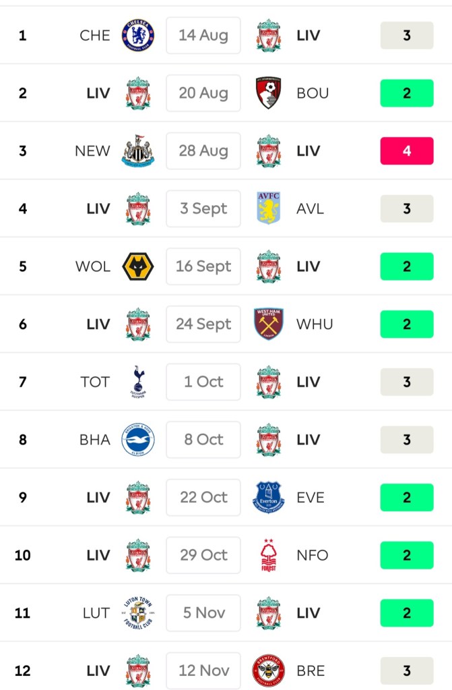The width and height of the screenshot is (452, 690).
Task: Click the Brentford bee crest
Action: click(269, 670)
